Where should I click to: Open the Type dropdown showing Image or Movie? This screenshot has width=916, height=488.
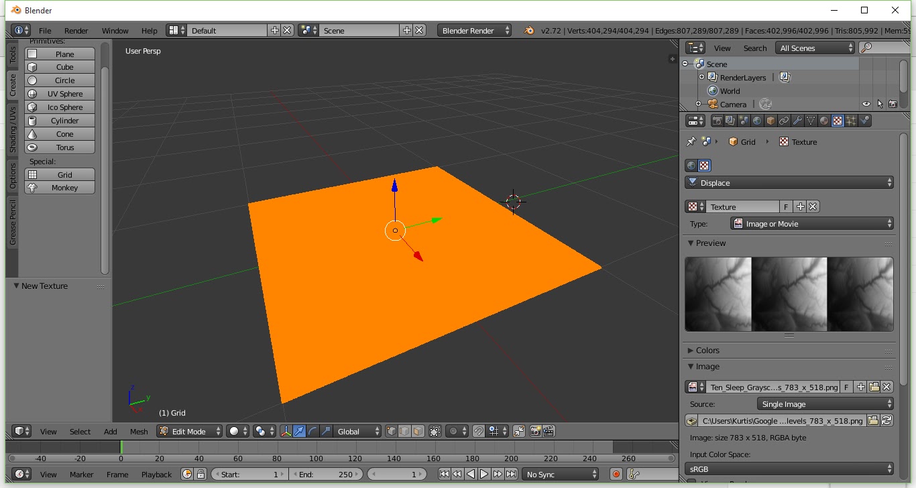click(x=811, y=223)
